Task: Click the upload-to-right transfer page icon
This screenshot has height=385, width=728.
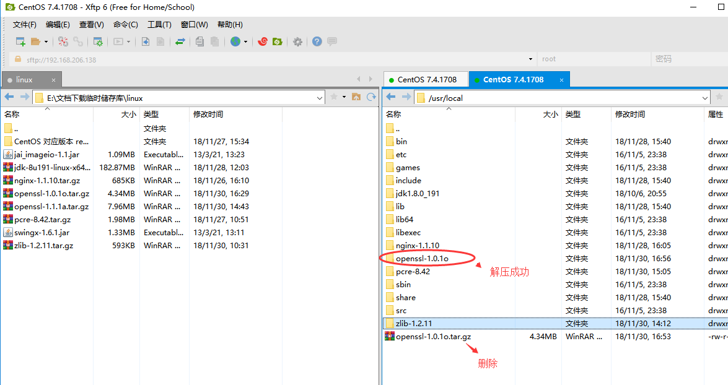Action: [x=160, y=41]
